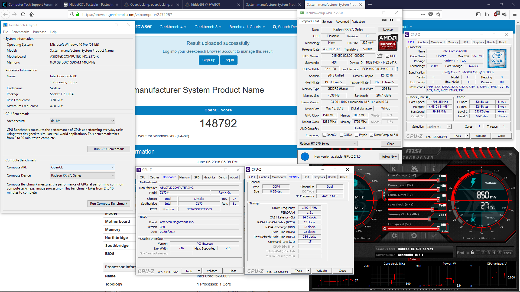Click the GPU-Z Lookup button
Viewport: 520px width, 292px height.
tap(388, 29)
